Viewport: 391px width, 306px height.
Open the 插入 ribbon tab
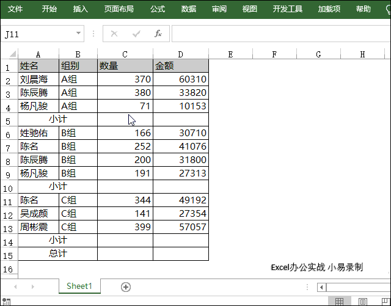(80, 9)
